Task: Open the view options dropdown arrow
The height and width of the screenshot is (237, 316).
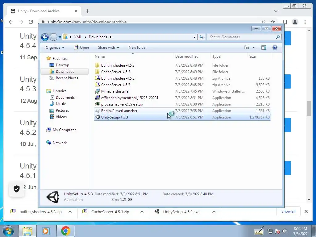Action: 254,48
